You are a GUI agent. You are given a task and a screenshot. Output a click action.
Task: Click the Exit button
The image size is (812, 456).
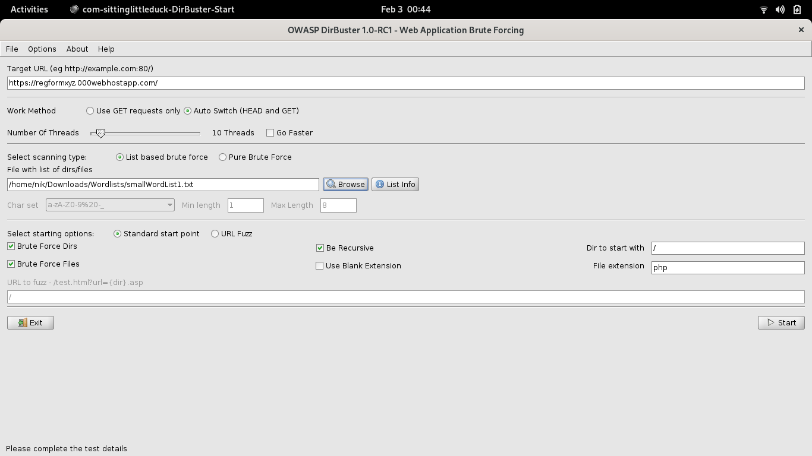pyautogui.click(x=30, y=323)
